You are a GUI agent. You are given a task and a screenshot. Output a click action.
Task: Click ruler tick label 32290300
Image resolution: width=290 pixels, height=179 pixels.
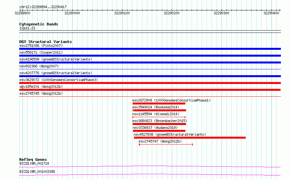(x=221, y=13)
